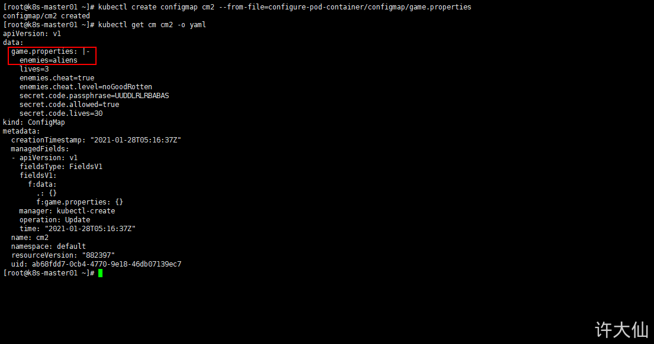Click the 'managedFields:' line
Screen dimensions: 654x344
tap(40, 149)
